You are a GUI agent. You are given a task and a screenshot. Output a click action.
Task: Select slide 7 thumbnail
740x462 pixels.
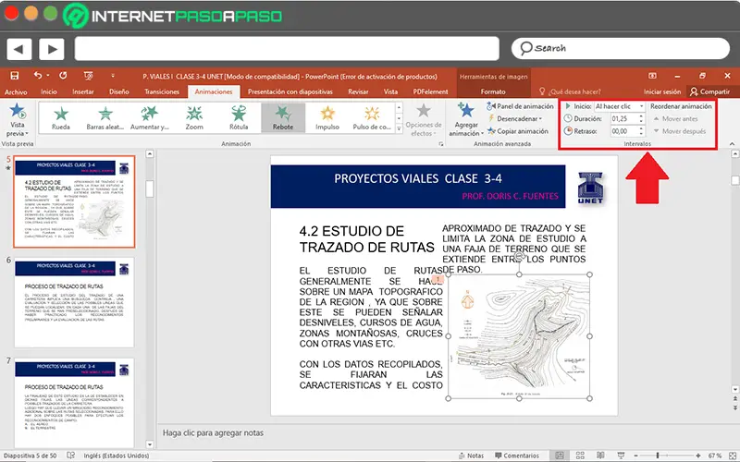coord(74,403)
